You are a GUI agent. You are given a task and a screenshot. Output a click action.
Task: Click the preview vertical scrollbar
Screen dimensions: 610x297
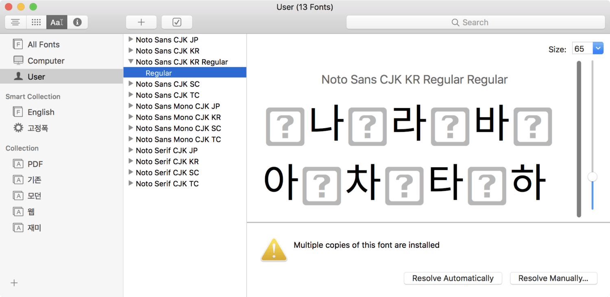pos(579,139)
